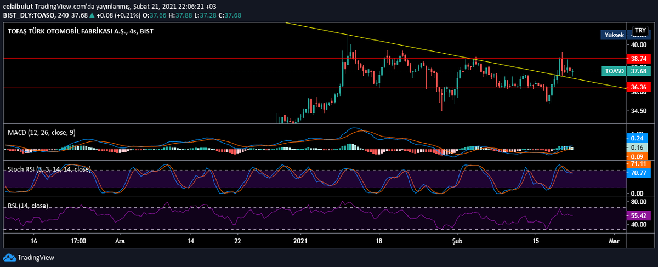The height and width of the screenshot is (267, 658).
Task: Click the RSI 55.42 value label
Action: (638, 216)
